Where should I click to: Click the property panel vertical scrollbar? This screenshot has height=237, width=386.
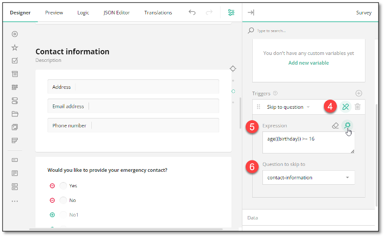click(x=376, y=155)
